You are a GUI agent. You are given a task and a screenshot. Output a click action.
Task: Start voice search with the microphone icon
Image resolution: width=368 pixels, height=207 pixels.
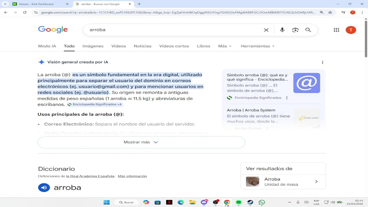pyautogui.click(x=282, y=30)
